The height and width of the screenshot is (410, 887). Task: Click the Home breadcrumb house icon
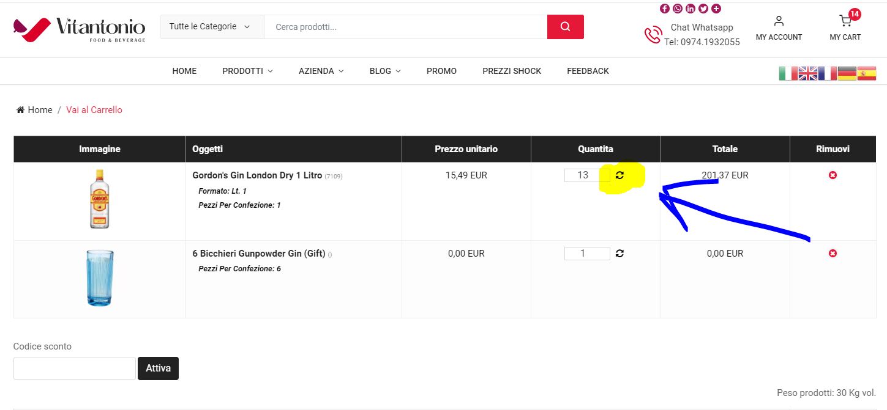[20, 110]
